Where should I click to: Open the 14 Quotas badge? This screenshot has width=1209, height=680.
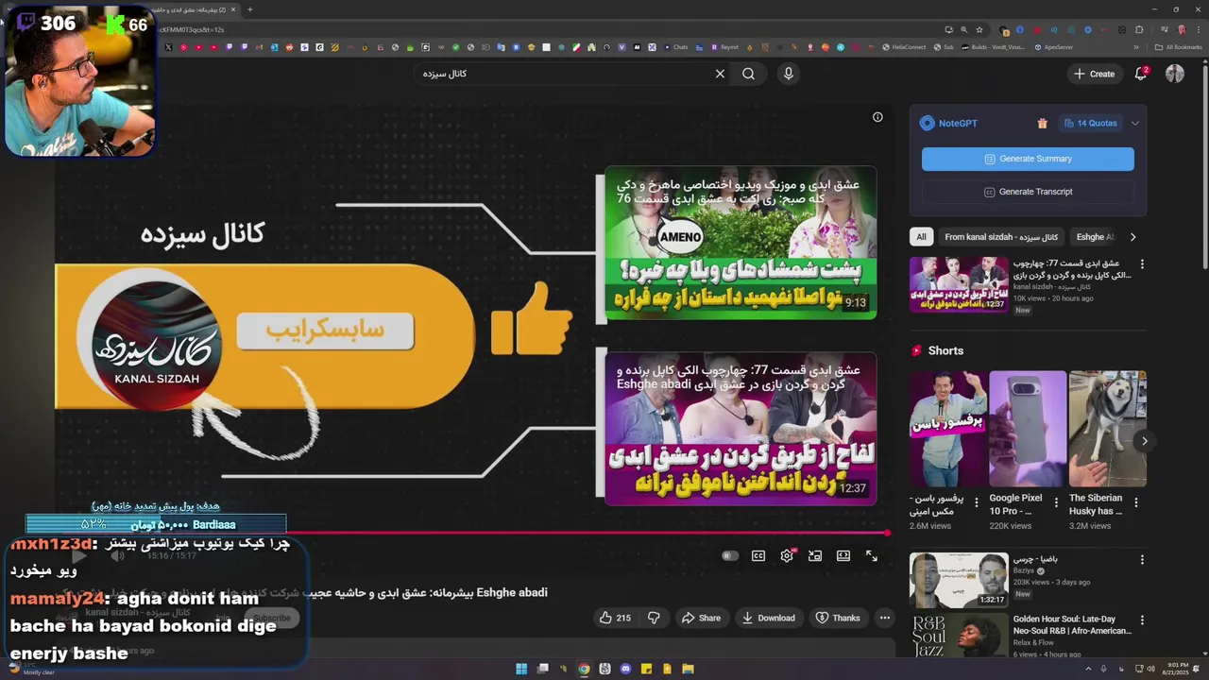click(1090, 123)
